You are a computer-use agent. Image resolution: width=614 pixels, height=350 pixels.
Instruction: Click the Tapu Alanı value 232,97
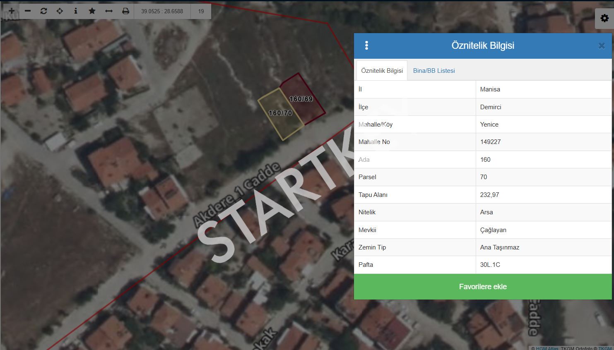click(489, 194)
